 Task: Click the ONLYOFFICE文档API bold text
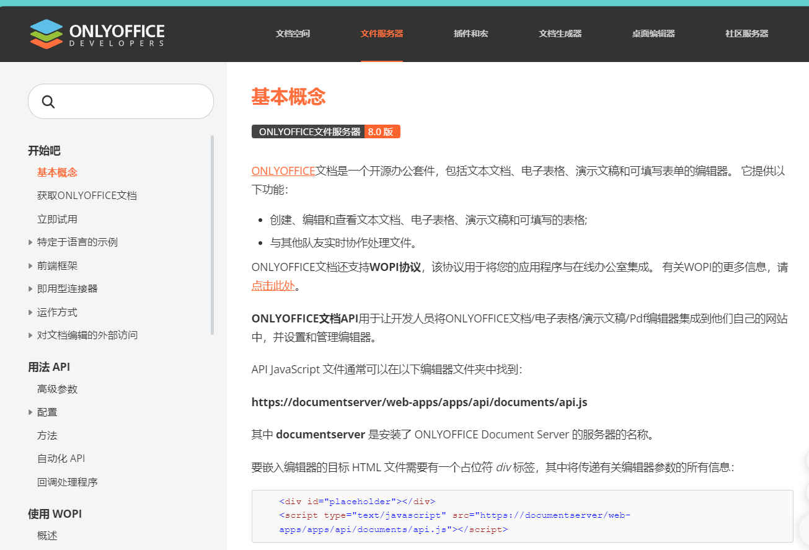coord(305,319)
